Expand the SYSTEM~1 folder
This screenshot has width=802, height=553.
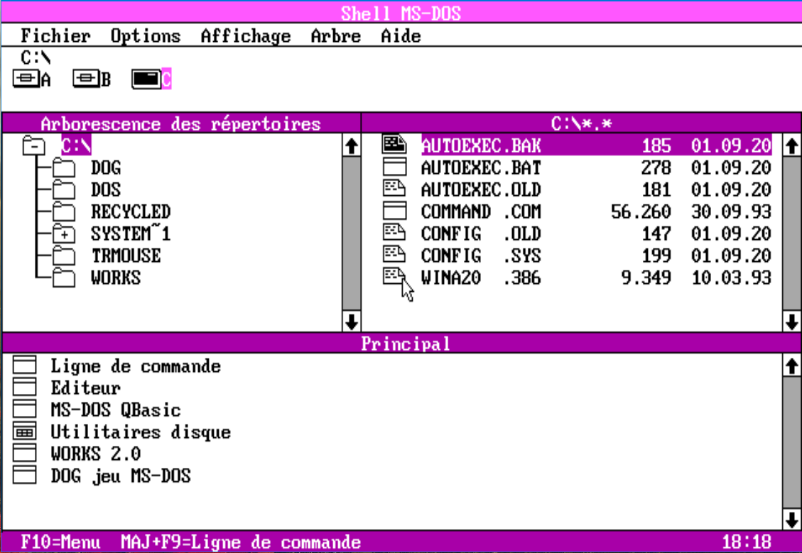pyautogui.click(x=64, y=234)
